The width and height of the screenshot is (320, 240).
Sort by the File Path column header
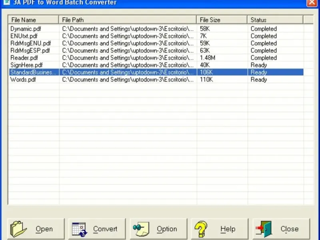click(x=128, y=20)
